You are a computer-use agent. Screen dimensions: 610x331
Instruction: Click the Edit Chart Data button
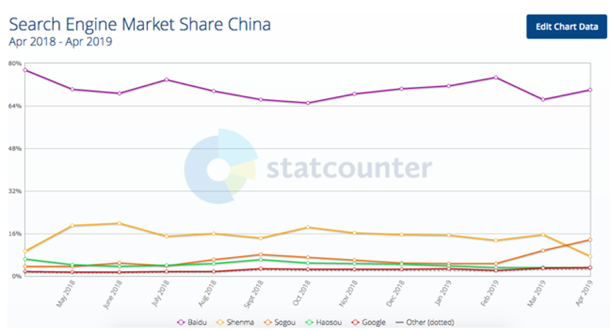pos(566,27)
